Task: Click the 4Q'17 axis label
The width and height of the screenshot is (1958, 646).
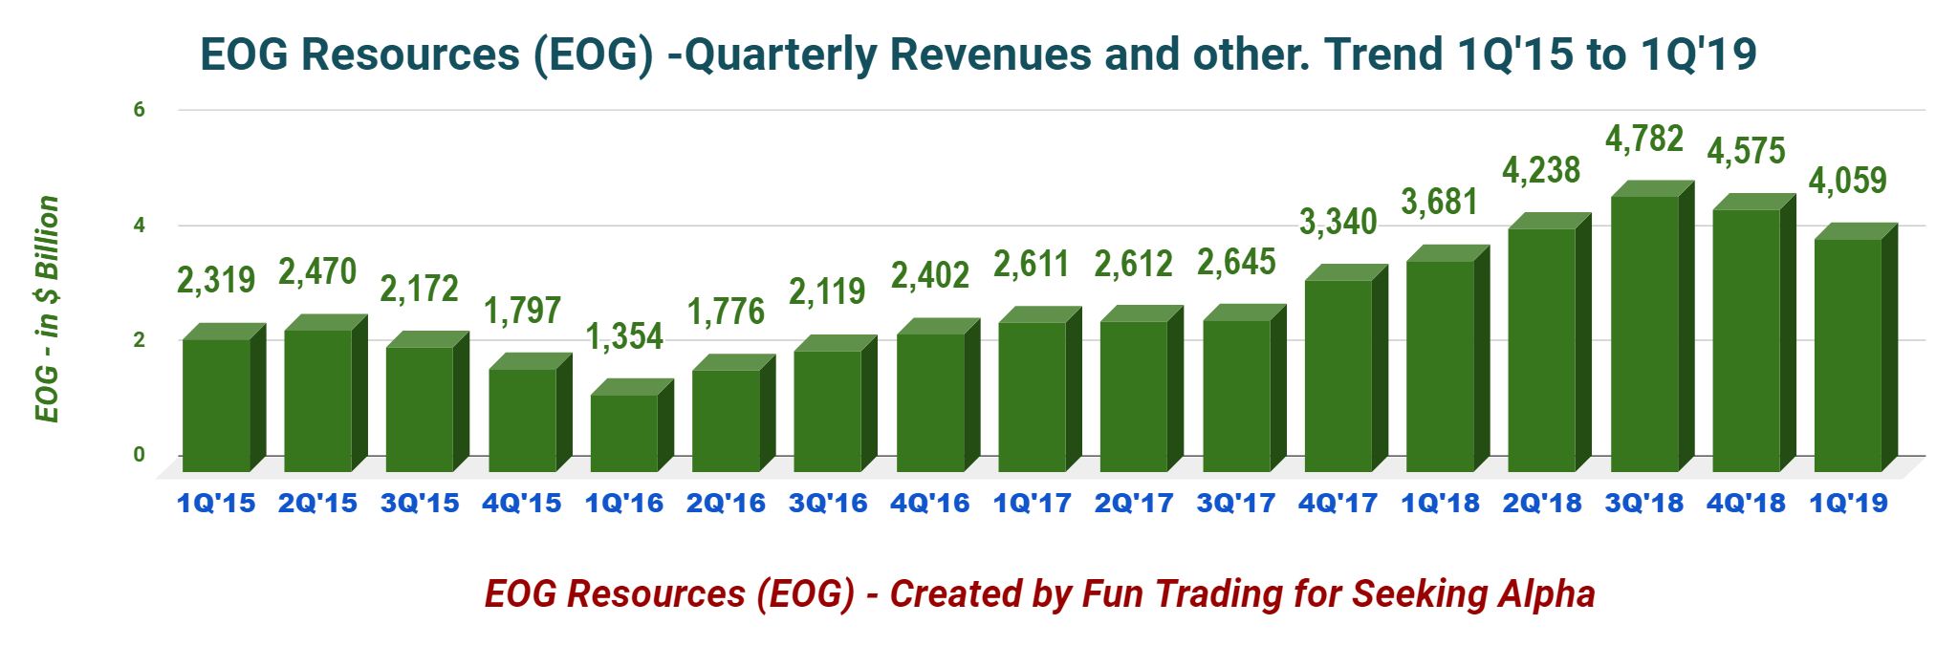Action: (1338, 503)
